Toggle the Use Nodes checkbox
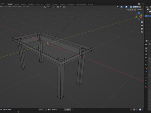 [4, 110]
